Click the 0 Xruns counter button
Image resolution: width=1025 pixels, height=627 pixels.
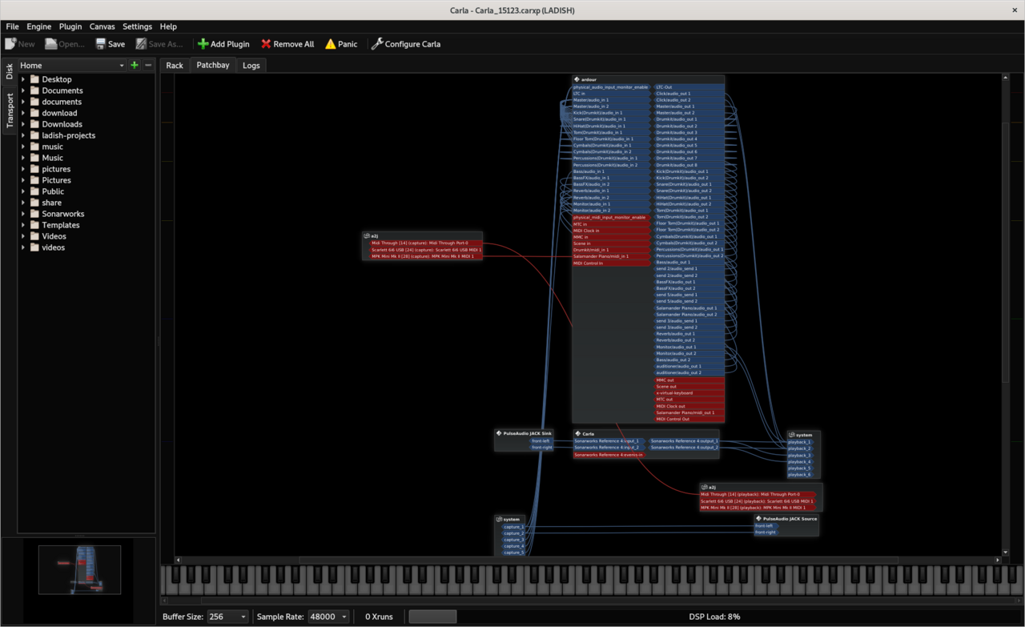pyautogui.click(x=379, y=617)
